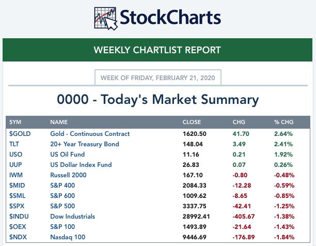
Task: Click the USO symbol
Action: [x=15, y=155]
